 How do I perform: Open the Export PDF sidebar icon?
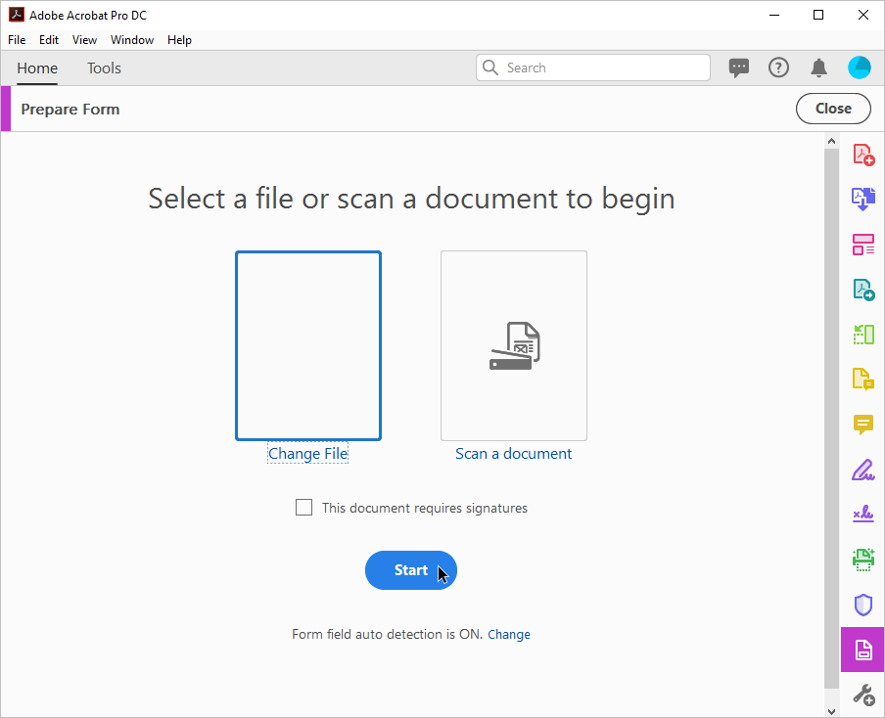pos(863,290)
